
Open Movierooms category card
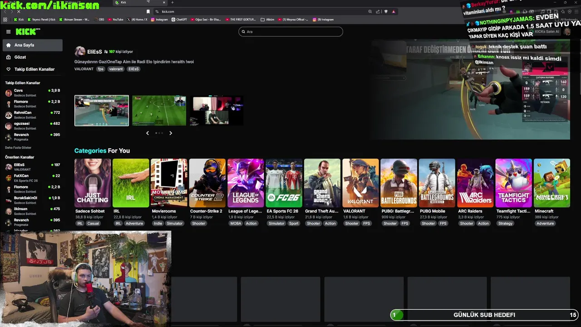pyautogui.click(x=169, y=183)
